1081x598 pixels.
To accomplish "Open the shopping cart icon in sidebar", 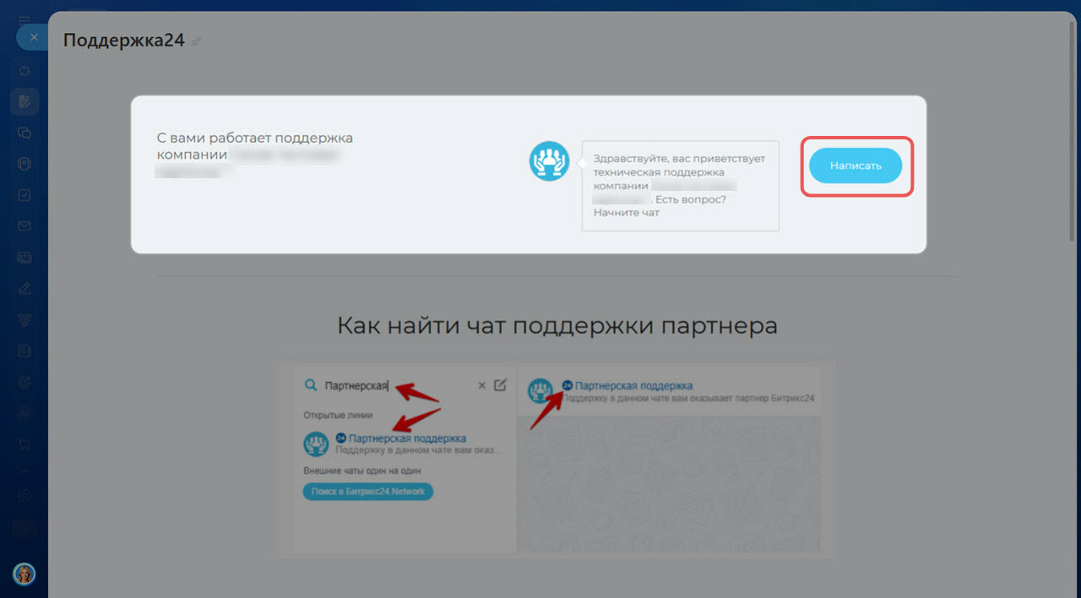I will tap(24, 443).
